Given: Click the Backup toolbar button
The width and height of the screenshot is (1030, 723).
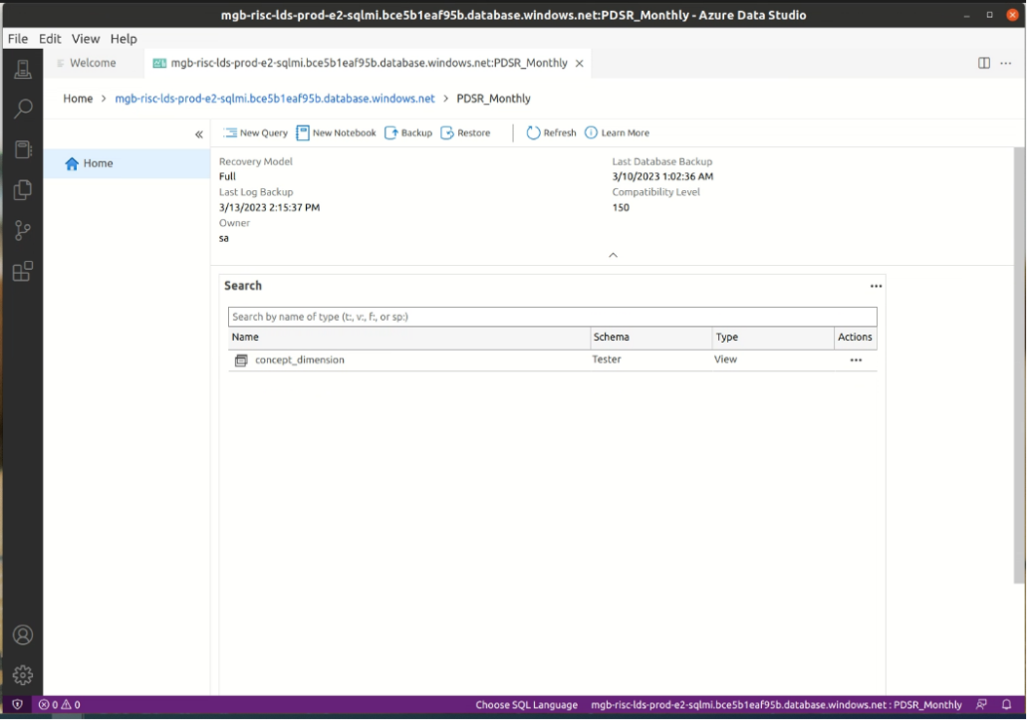Looking at the screenshot, I should pyautogui.click(x=408, y=133).
